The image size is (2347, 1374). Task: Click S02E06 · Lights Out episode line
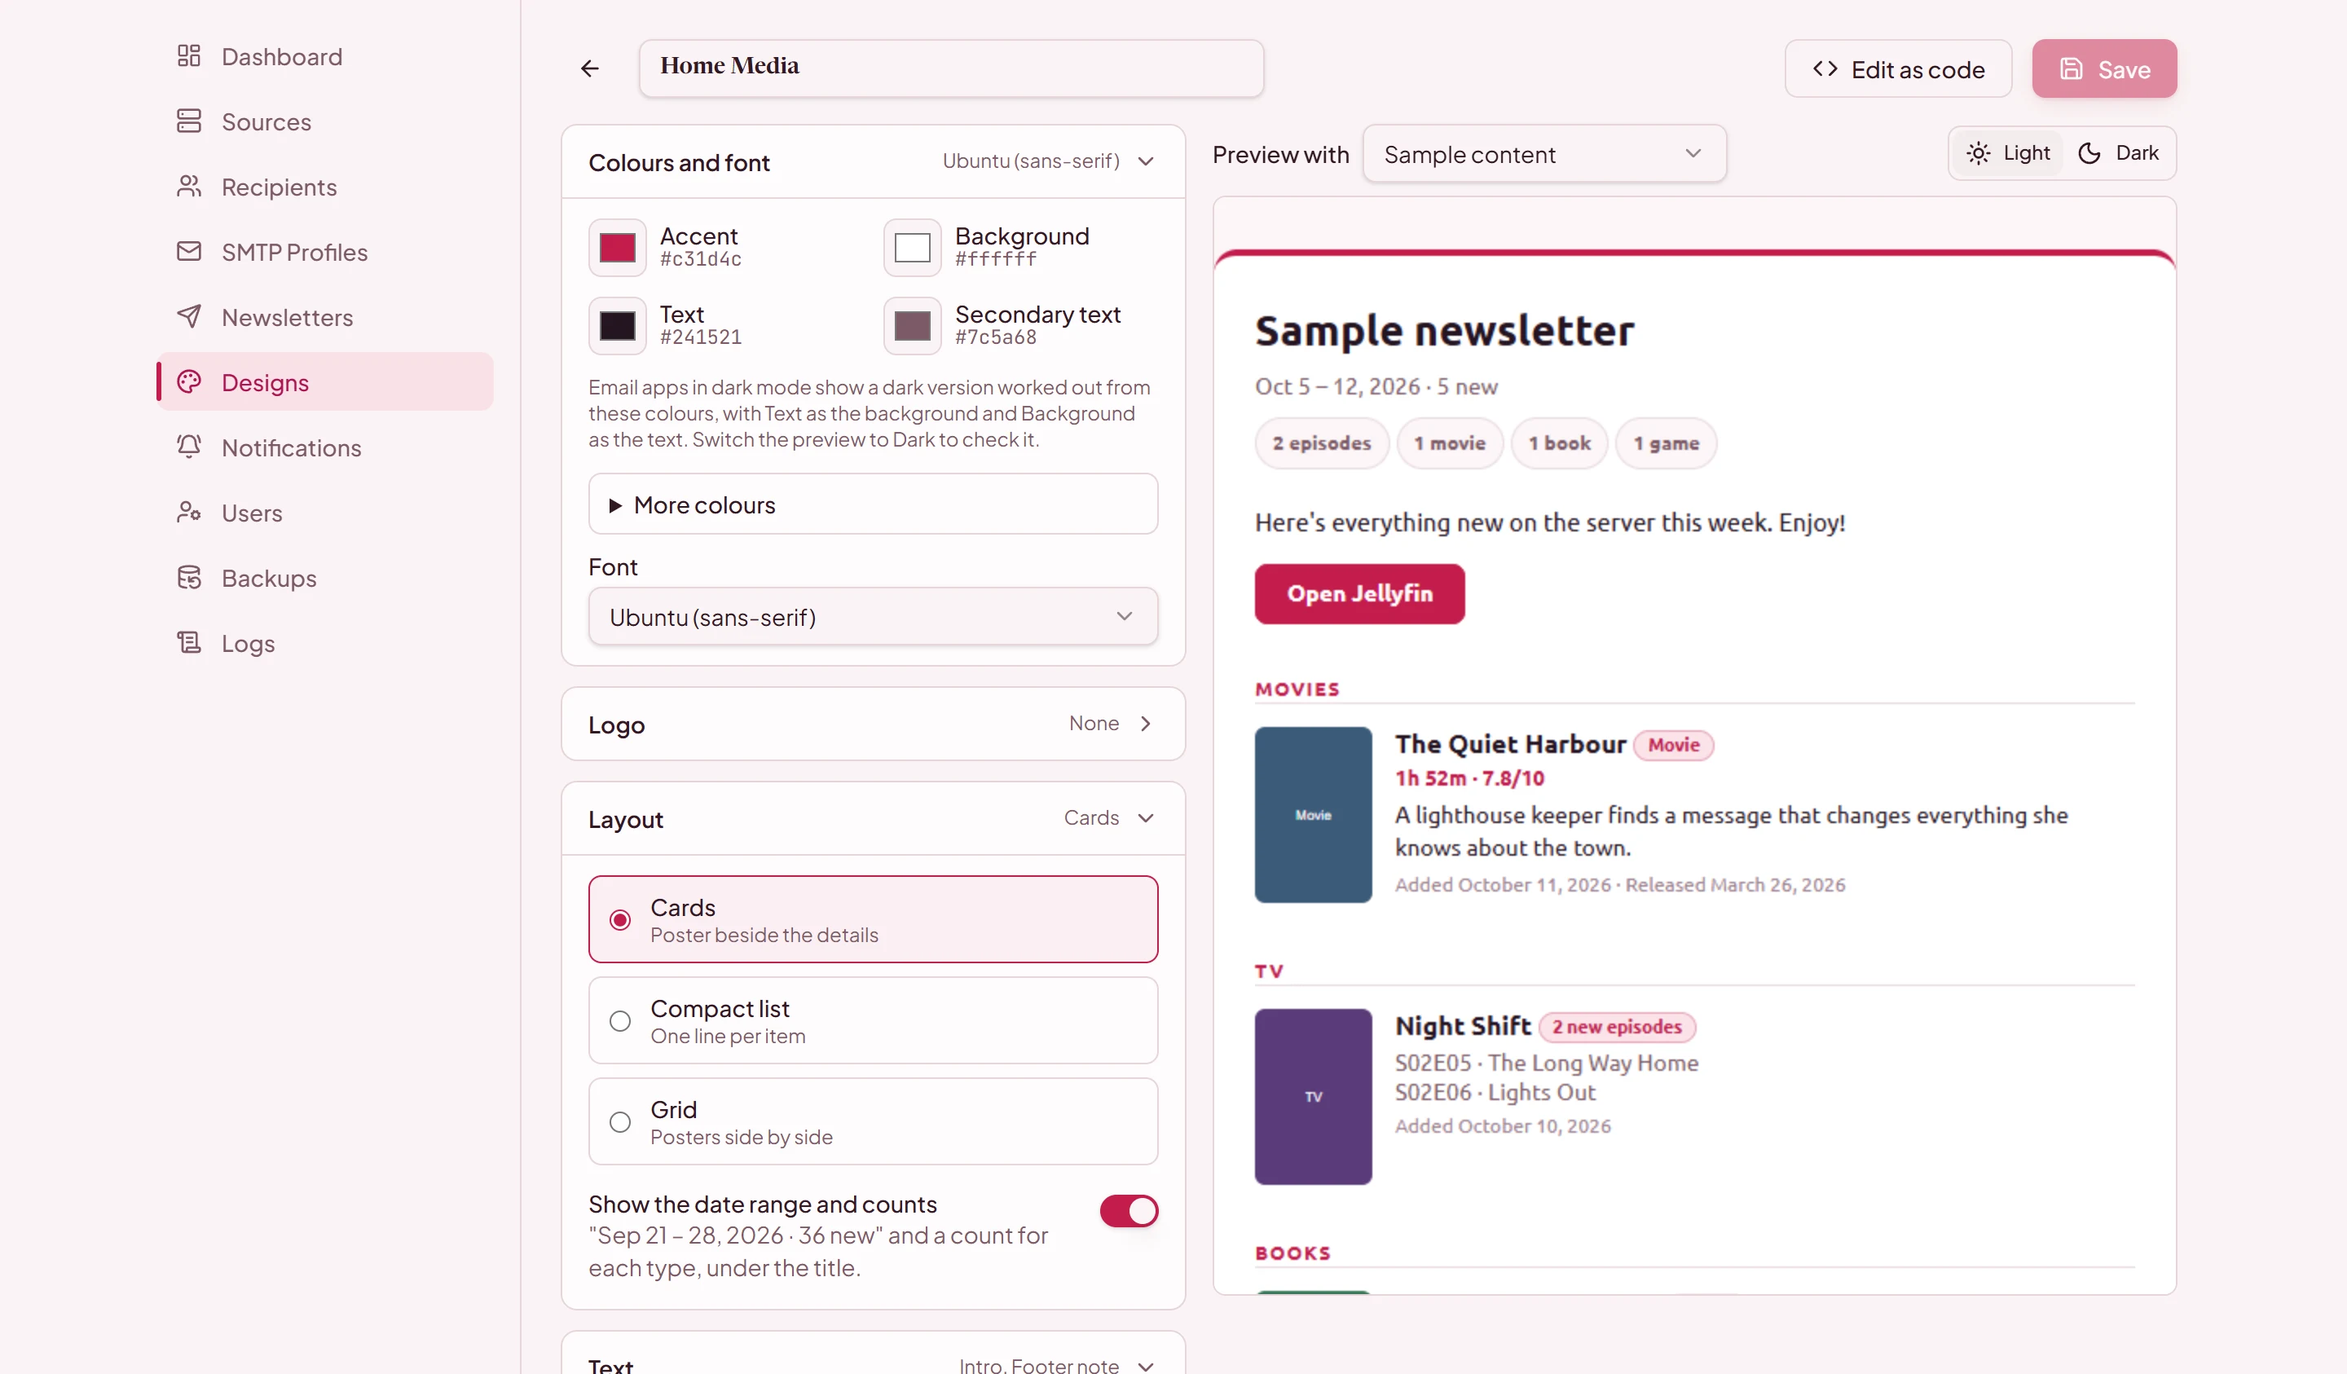tap(1495, 1093)
